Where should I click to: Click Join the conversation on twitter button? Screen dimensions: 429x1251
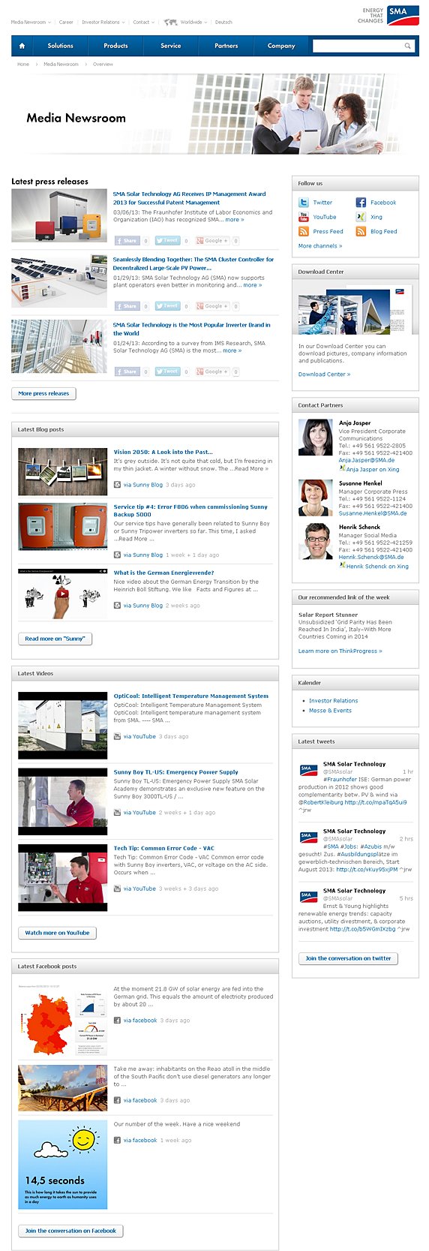(348, 958)
